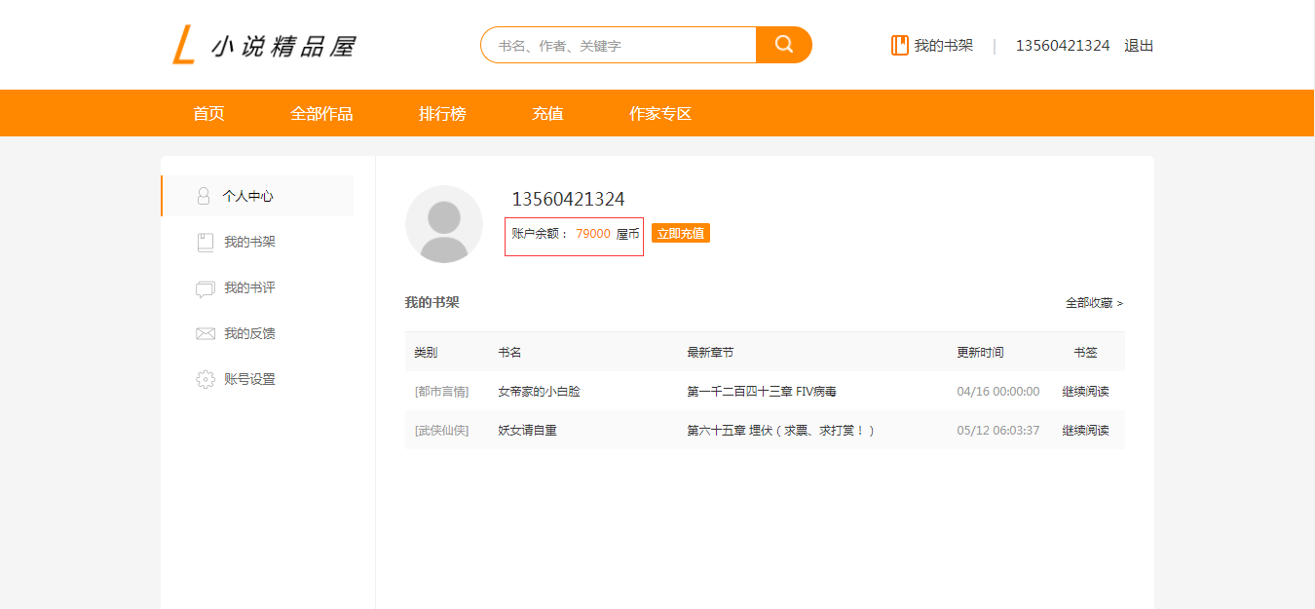Open the book title 妖女请自重
The height and width of the screenshot is (609, 1315).
[527, 431]
